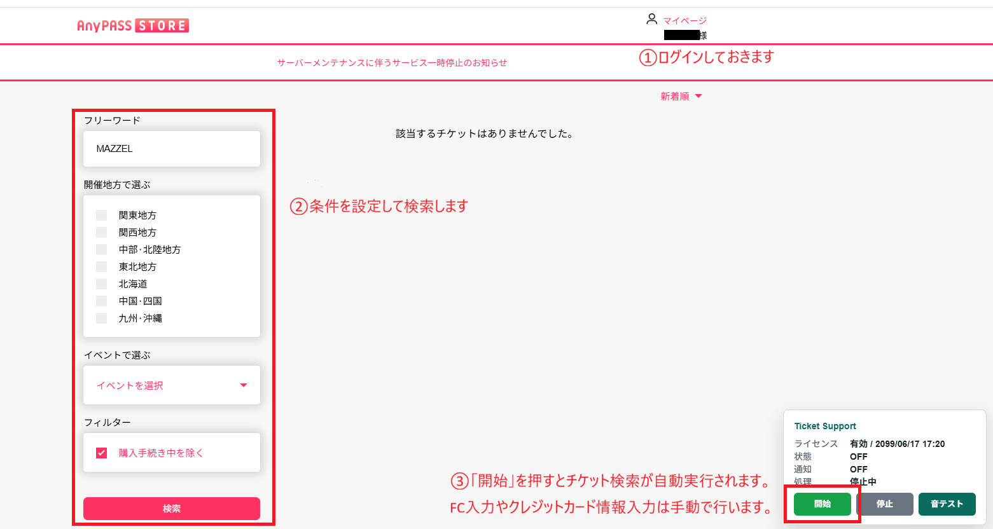Screen dimensions: 993x529
Task: Check the 中部･北陸地方 checkbox
Action: point(101,249)
